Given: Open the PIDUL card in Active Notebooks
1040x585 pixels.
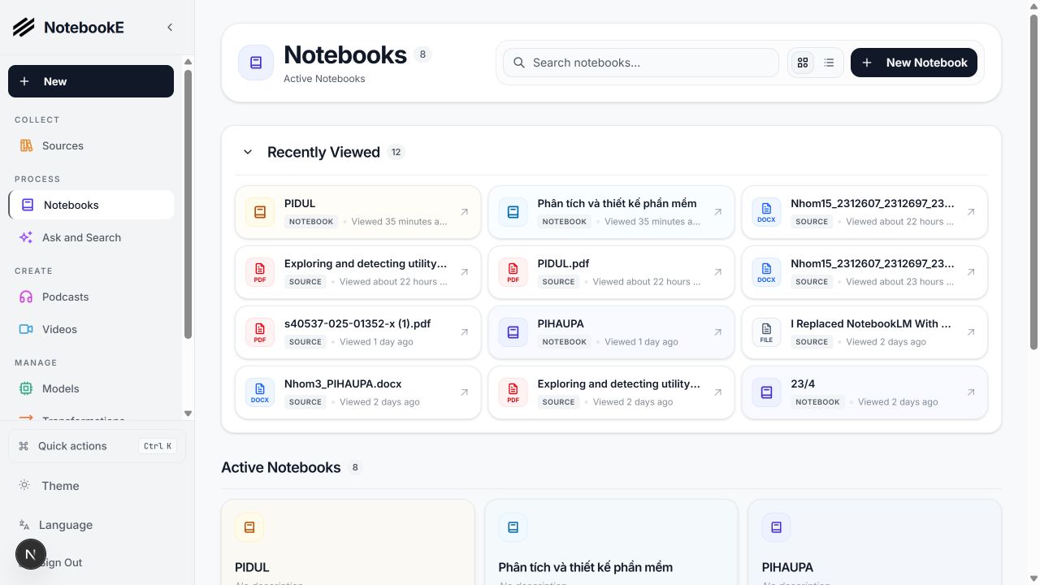Looking at the screenshot, I should point(348,542).
